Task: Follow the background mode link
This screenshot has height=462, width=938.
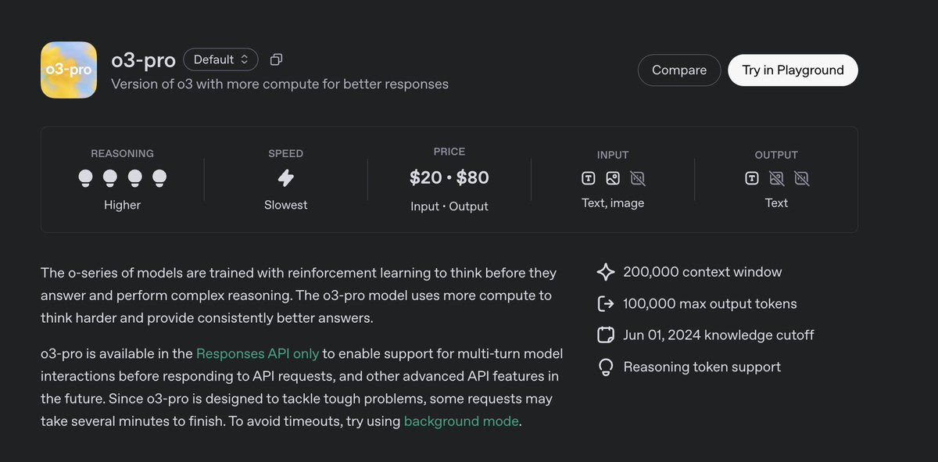Action: coord(461,421)
